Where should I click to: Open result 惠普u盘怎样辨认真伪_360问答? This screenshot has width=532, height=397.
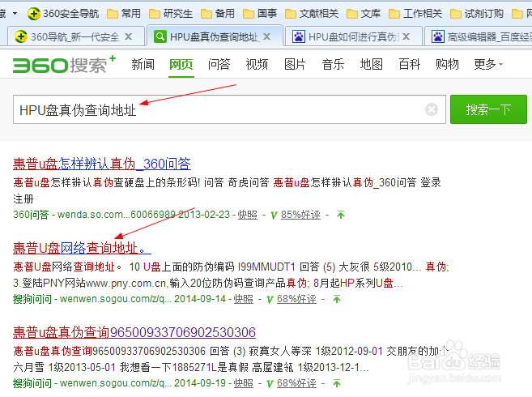pyautogui.click(x=102, y=164)
